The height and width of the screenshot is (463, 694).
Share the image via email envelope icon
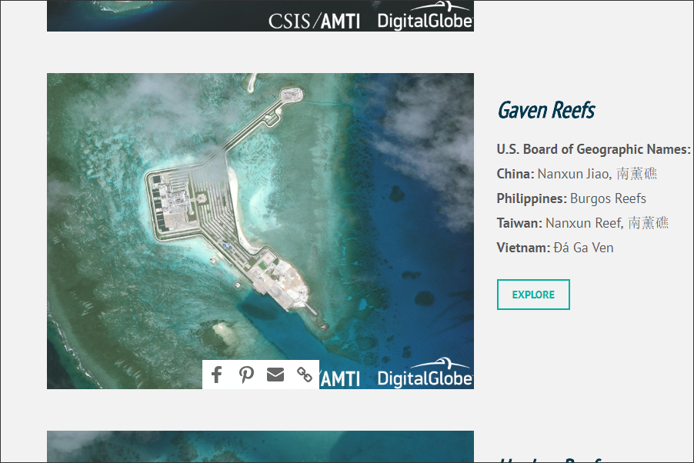coord(275,375)
